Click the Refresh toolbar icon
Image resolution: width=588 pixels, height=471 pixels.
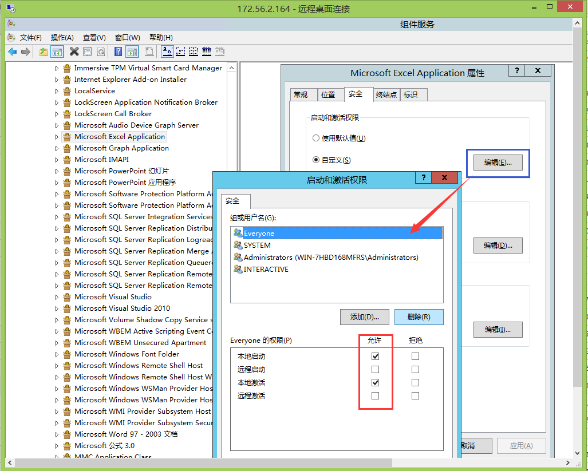pos(101,52)
